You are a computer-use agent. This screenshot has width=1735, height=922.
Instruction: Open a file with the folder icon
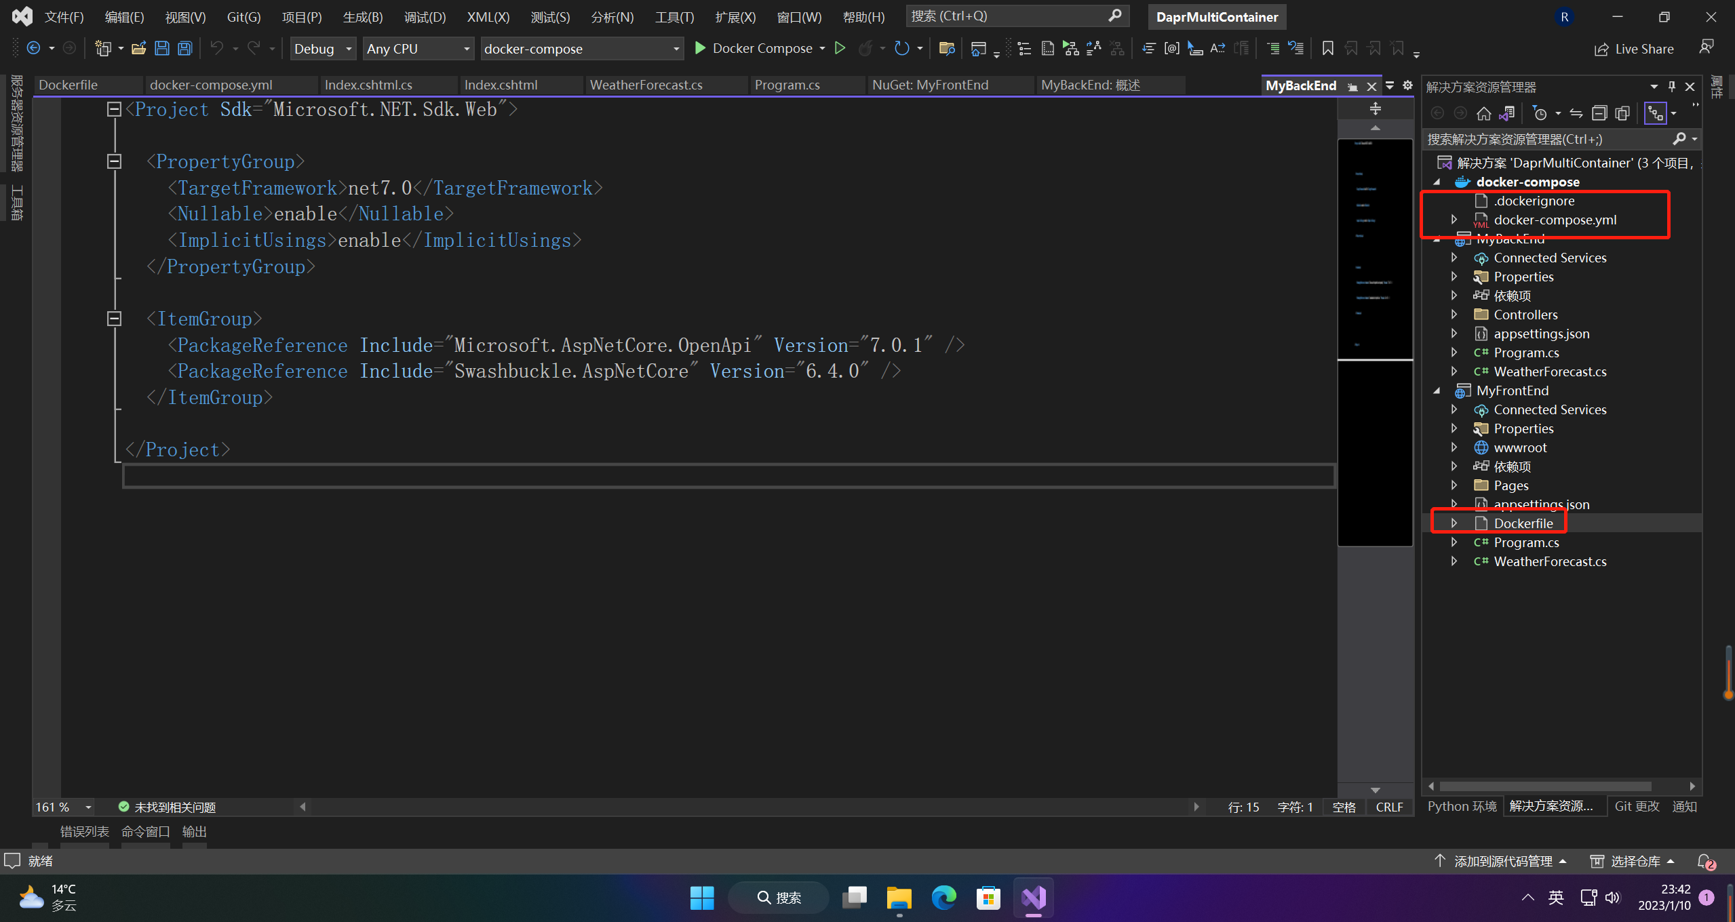(x=139, y=48)
